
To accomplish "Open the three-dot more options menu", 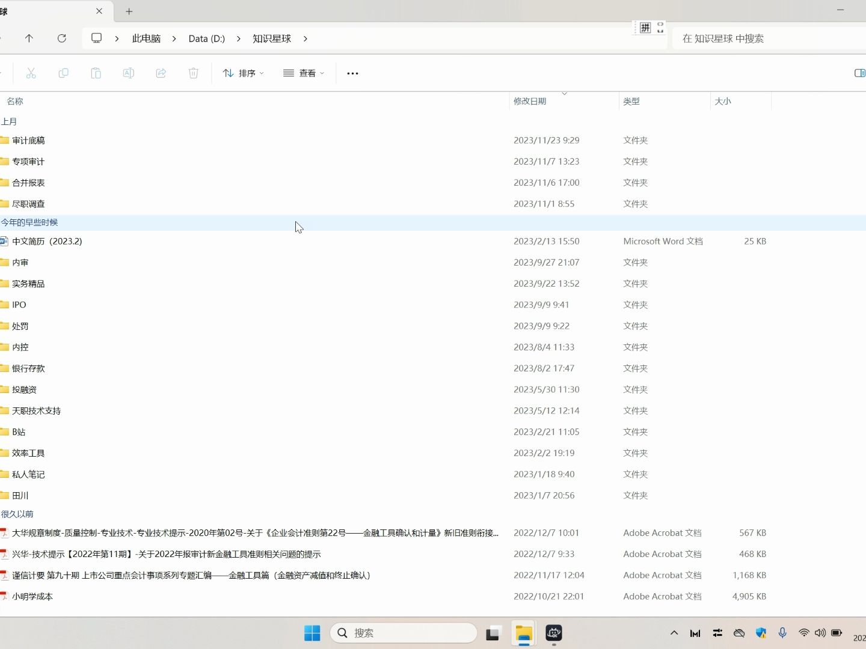I will click(x=352, y=73).
